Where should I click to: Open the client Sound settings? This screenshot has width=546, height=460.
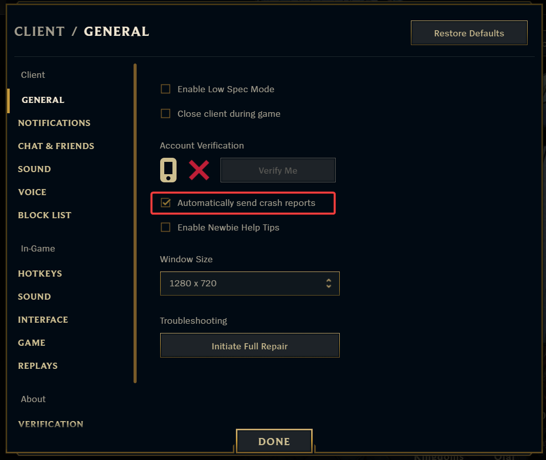pyautogui.click(x=34, y=169)
